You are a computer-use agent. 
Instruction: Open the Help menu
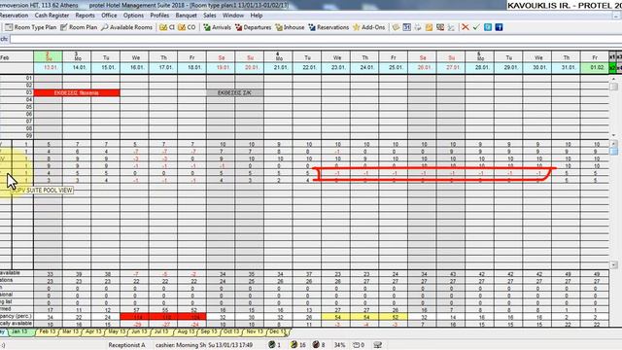coord(257,16)
